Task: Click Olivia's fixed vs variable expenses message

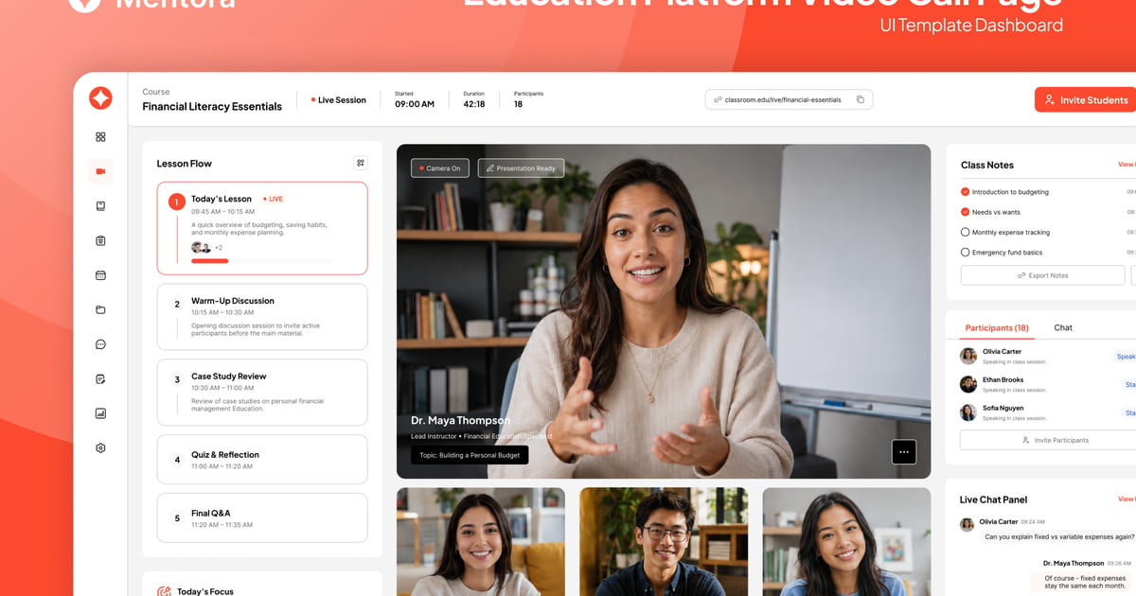Action: pyautogui.click(x=1059, y=536)
